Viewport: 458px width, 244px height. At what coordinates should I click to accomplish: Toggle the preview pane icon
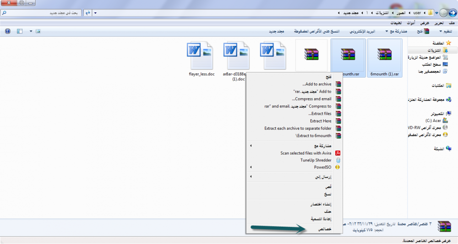pos(19,31)
